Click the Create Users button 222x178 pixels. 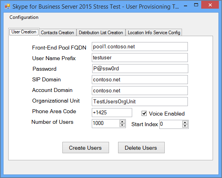(86, 148)
